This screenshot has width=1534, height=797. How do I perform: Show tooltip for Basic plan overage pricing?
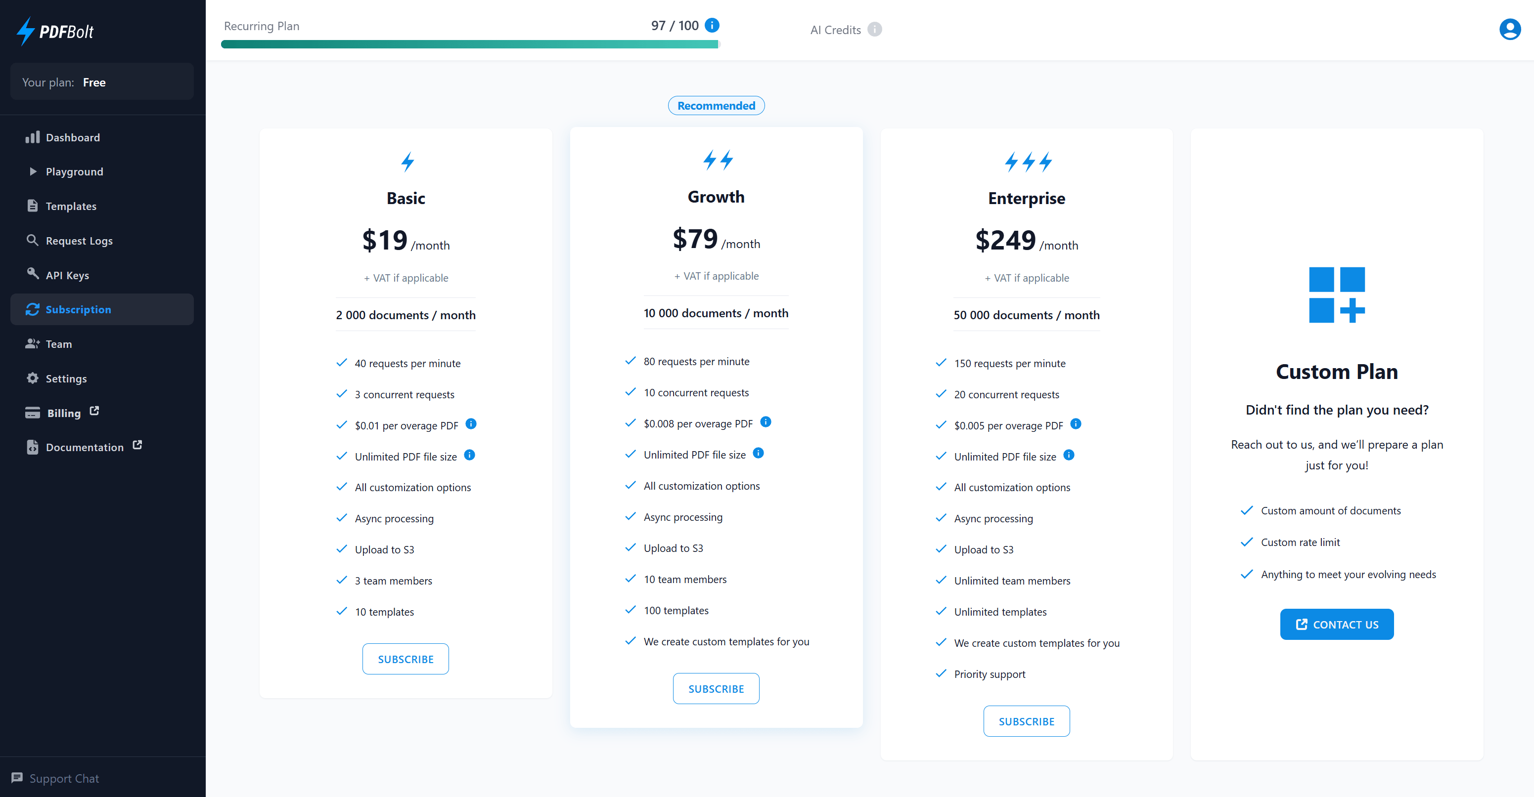(471, 424)
